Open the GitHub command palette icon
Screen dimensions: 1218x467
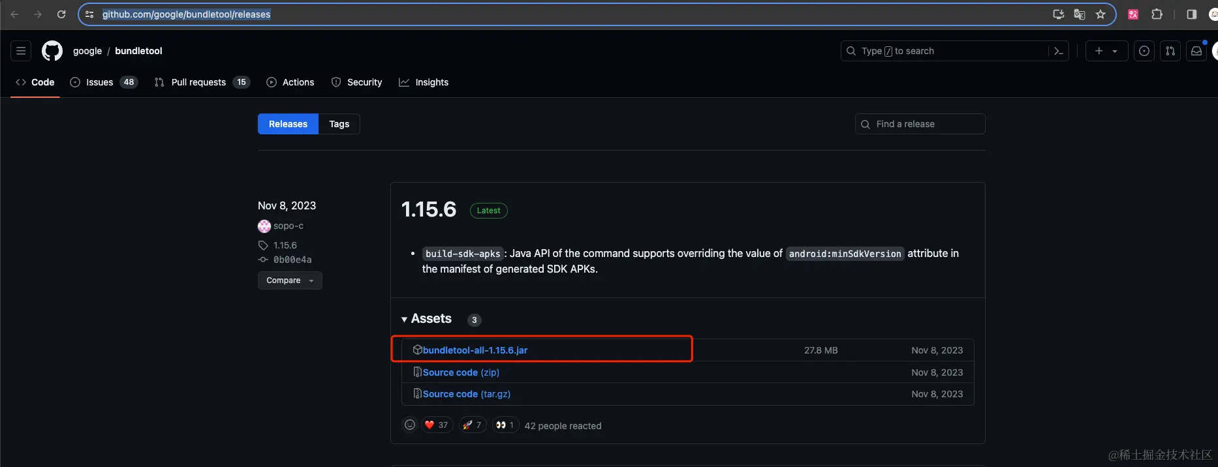click(x=1059, y=51)
